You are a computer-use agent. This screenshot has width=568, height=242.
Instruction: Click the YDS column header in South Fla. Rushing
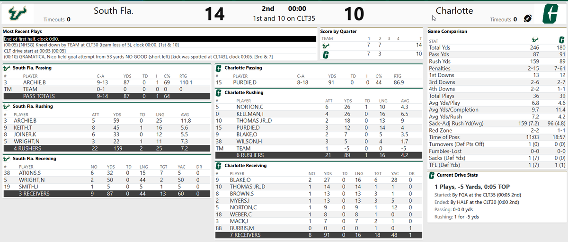[117, 115]
